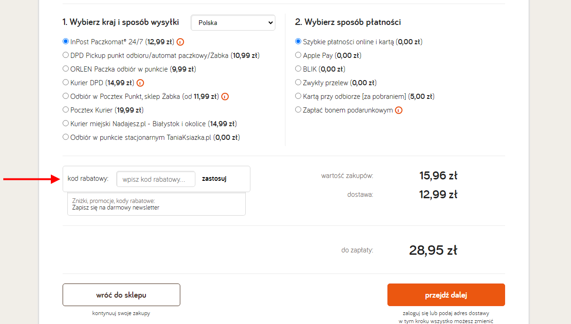This screenshot has height=324, width=571.
Task: Open info icon next to InPost Paczkomat
Action: point(180,42)
